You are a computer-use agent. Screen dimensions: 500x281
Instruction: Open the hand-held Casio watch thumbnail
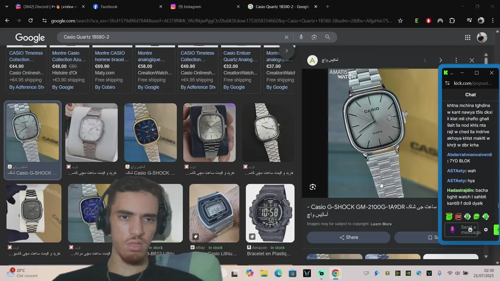point(209,133)
